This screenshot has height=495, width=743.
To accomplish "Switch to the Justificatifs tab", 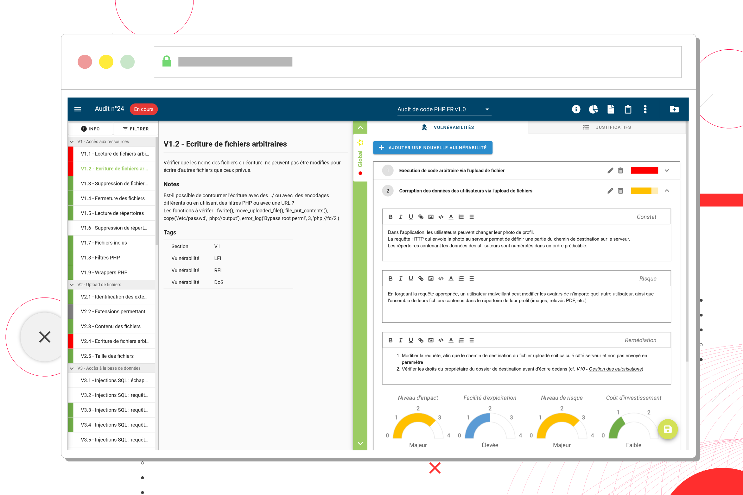I will [607, 127].
